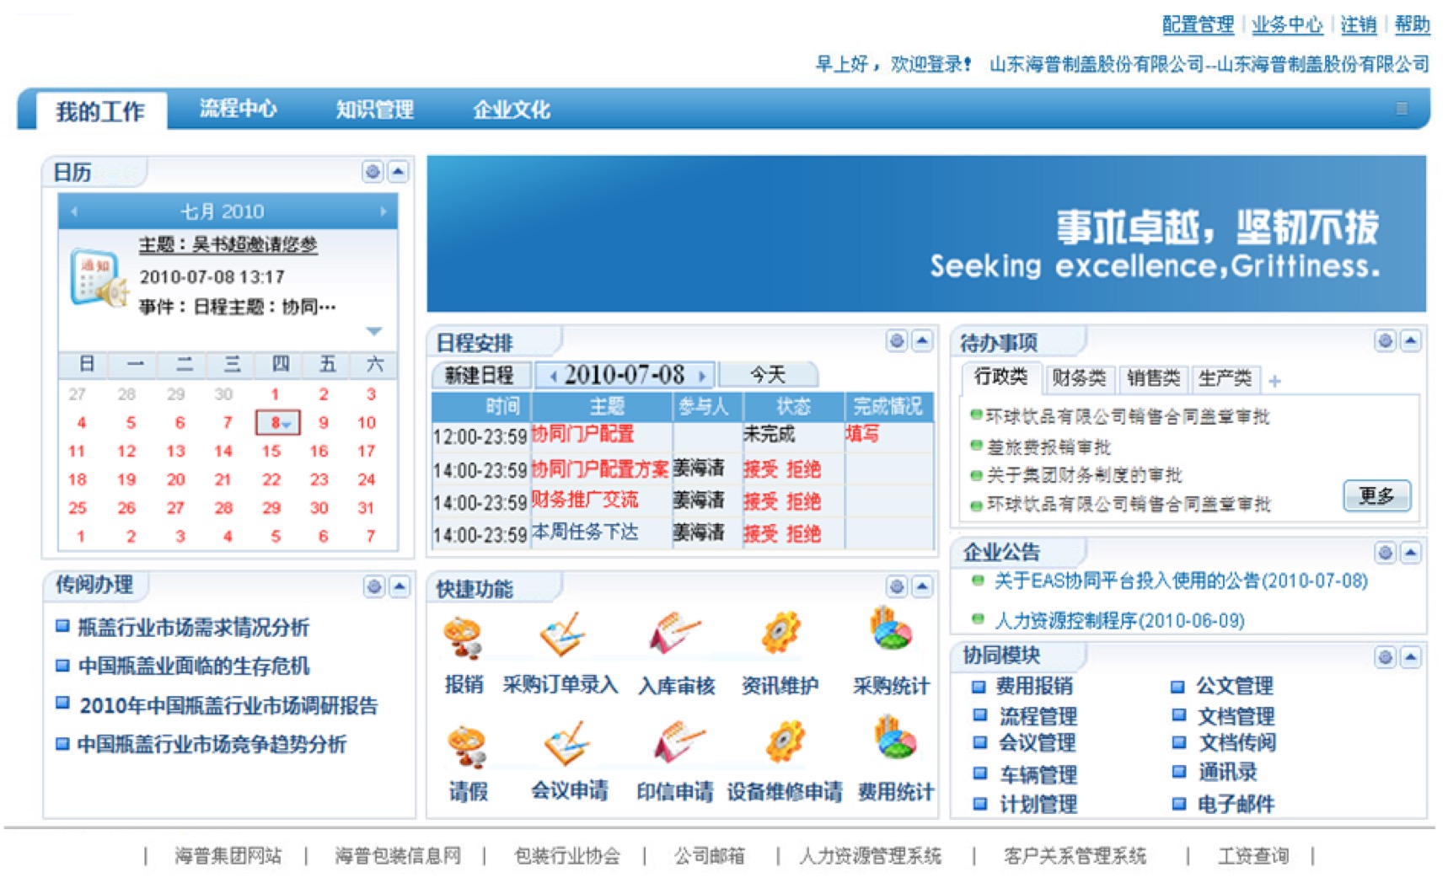The width and height of the screenshot is (1448, 883).
Task: Open dropdown on selected date 8
Action: coord(287,424)
